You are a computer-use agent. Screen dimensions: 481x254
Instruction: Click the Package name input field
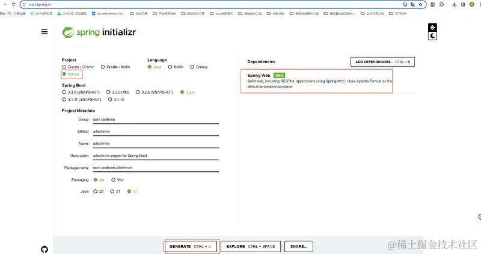coord(156,168)
